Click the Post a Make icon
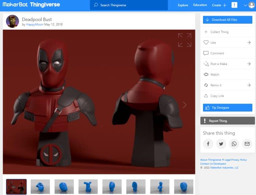 coord(206,64)
